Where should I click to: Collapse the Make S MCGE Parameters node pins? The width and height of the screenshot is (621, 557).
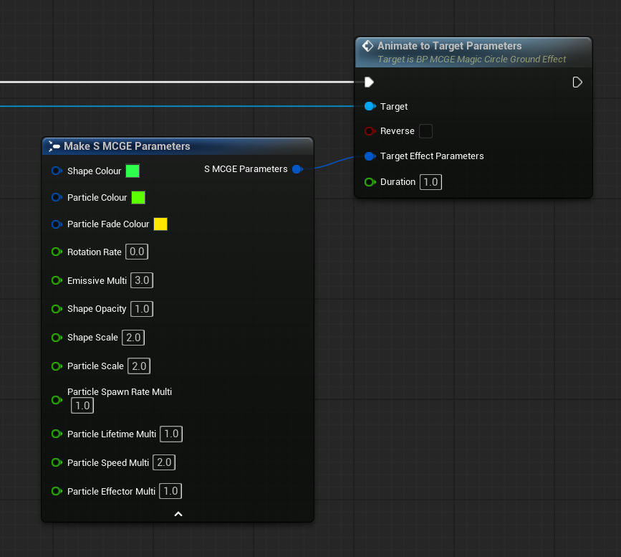pos(178,513)
